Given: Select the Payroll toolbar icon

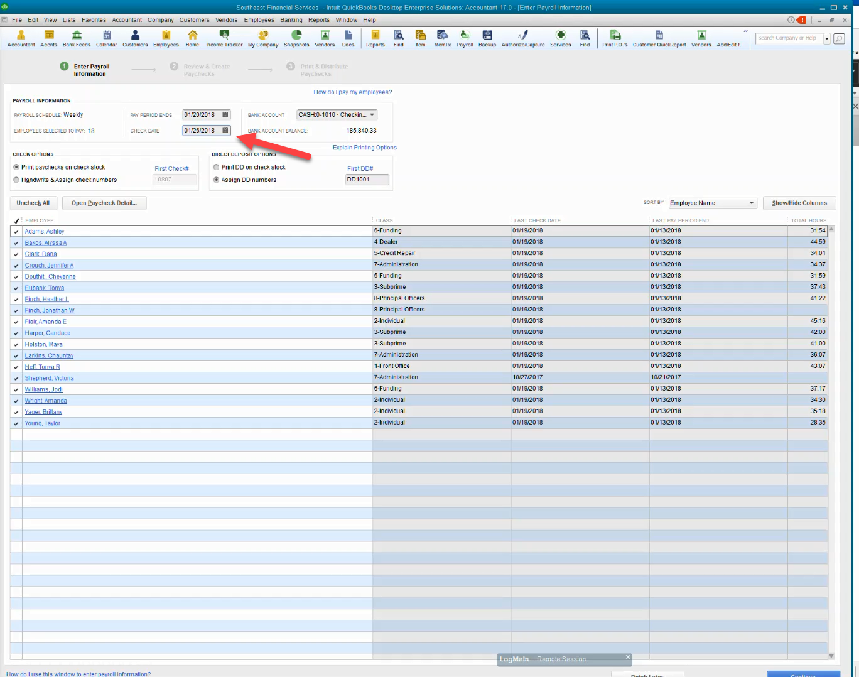Looking at the screenshot, I should (464, 38).
